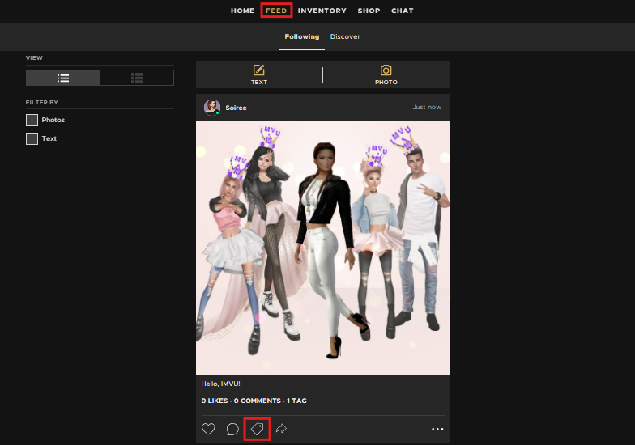Create a new Text post
This screenshot has width=635, height=445.
[x=259, y=74]
